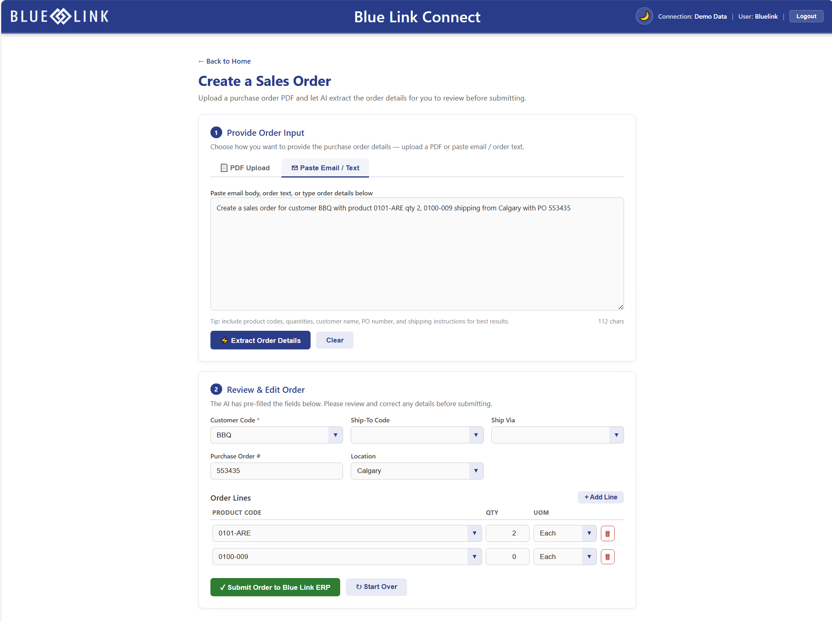Image resolution: width=832 pixels, height=621 pixels.
Task: Click the 'Review & Edit Order' heading
Action: point(266,390)
